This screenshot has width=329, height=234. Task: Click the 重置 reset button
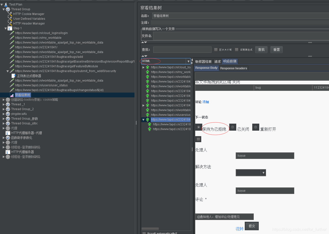[x=276, y=50]
